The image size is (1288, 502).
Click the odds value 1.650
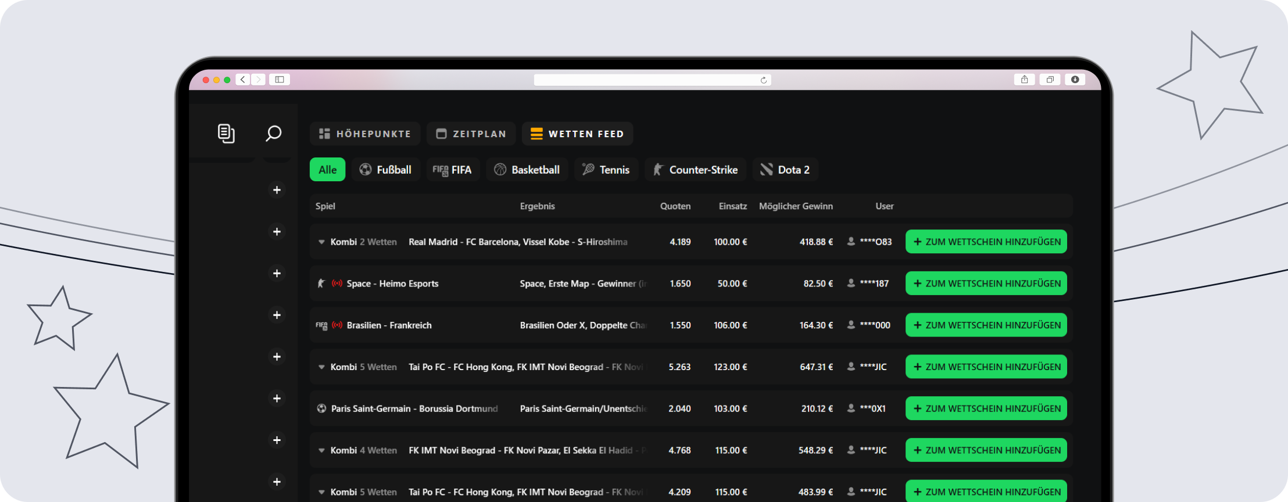coord(680,284)
